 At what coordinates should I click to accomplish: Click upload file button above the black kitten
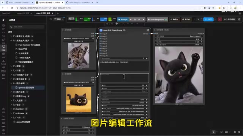79,85
